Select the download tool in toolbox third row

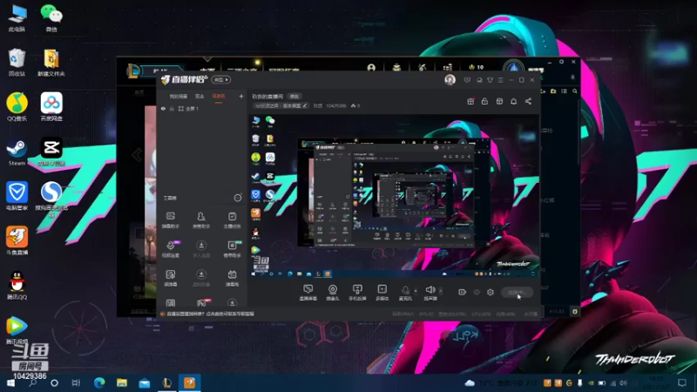(201, 278)
